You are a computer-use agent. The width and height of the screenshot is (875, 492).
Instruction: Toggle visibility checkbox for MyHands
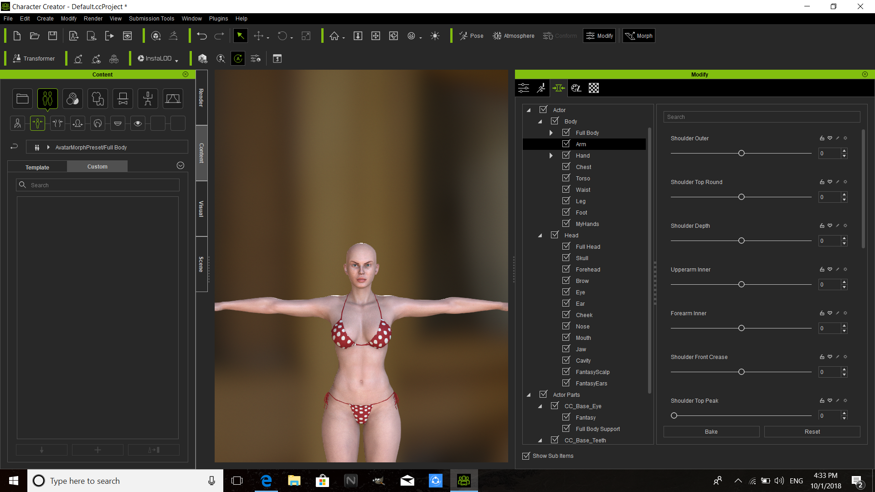pos(565,224)
